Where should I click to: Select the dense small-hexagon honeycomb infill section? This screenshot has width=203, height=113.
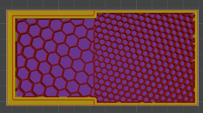click(145, 58)
